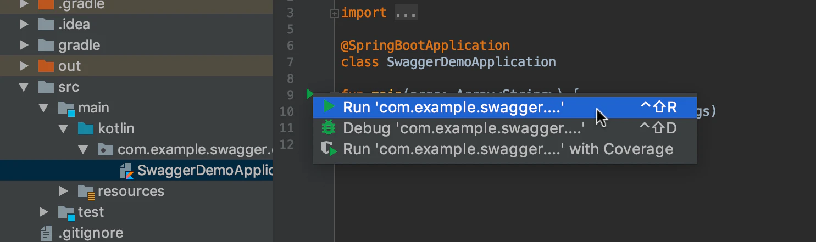Click line number 7 in the gutter

[x=290, y=62]
